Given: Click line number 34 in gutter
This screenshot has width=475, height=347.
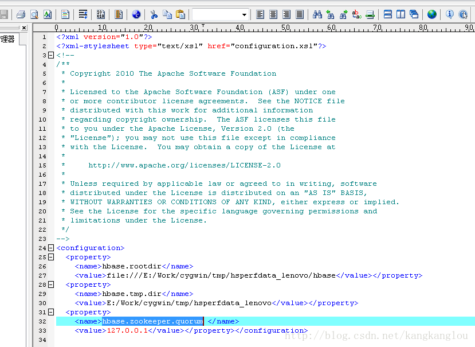Looking at the screenshot, I should click(x=42, y=340).
